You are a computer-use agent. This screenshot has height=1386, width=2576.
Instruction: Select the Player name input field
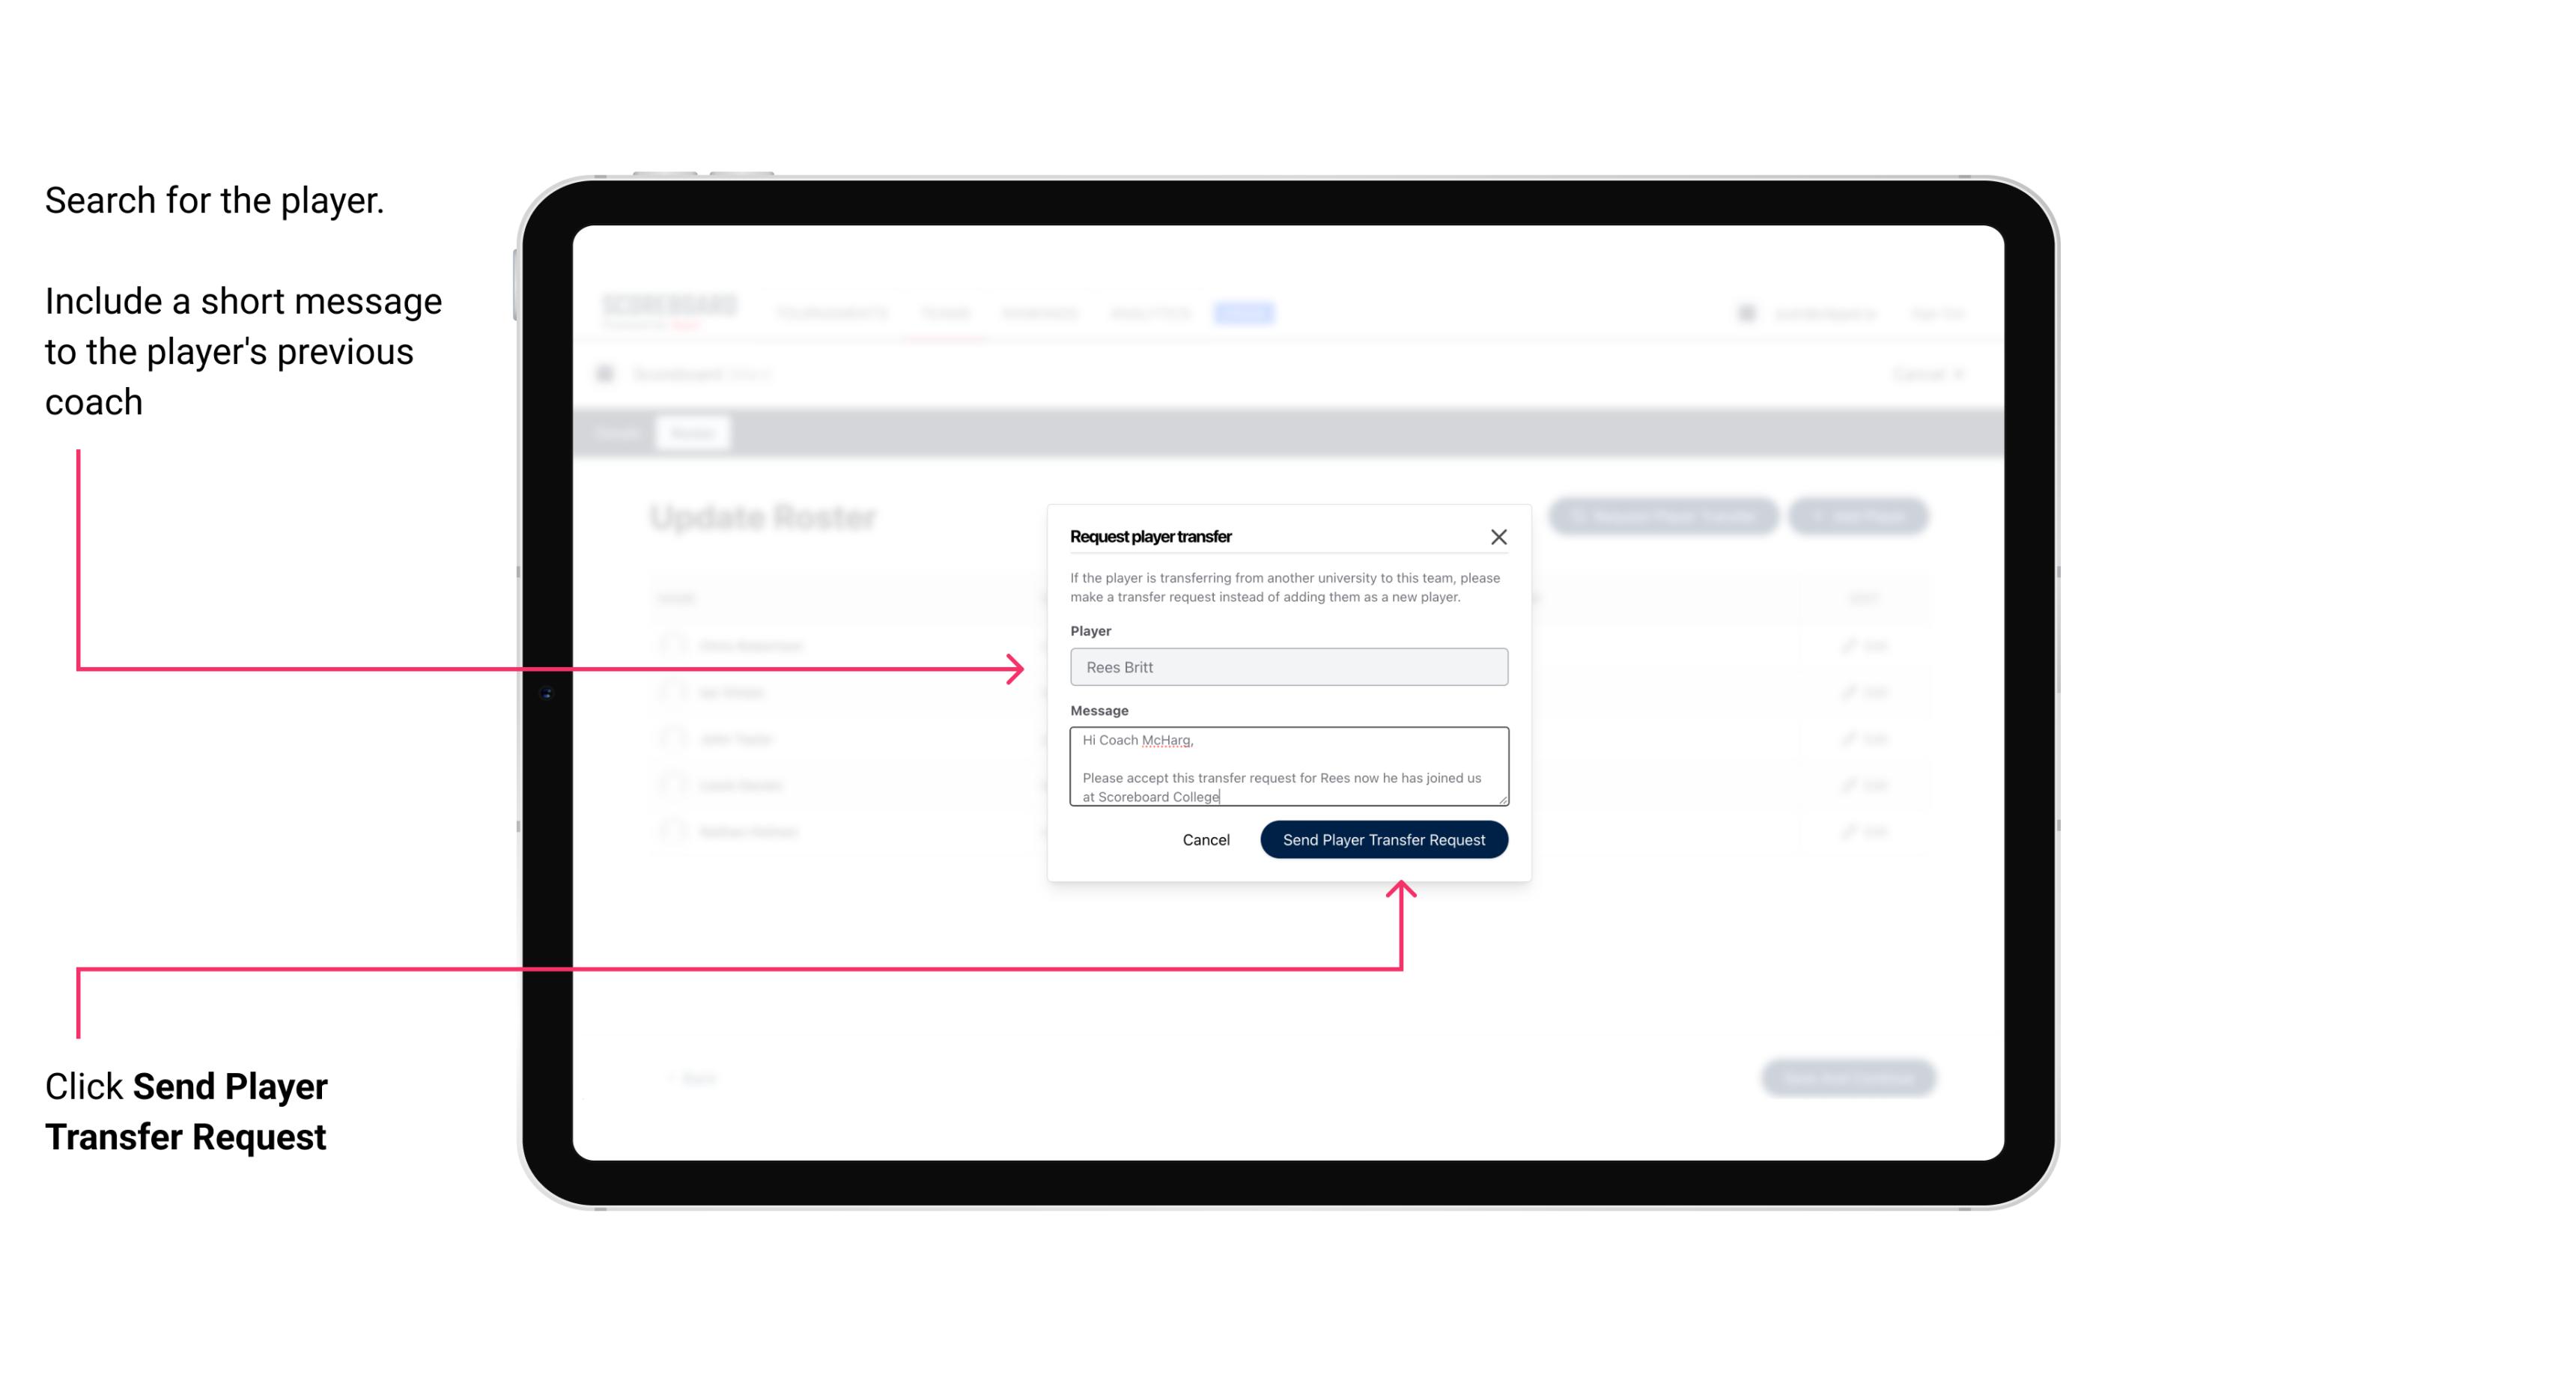(x=1286, y=667)
